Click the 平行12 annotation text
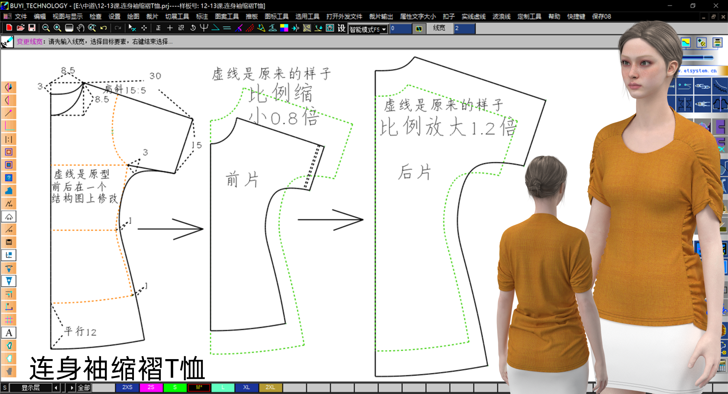Viewport: 728px width, 394px height. click(80, 331)
